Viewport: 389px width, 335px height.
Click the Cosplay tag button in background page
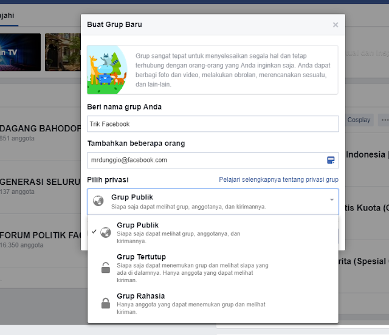[359, 120]
